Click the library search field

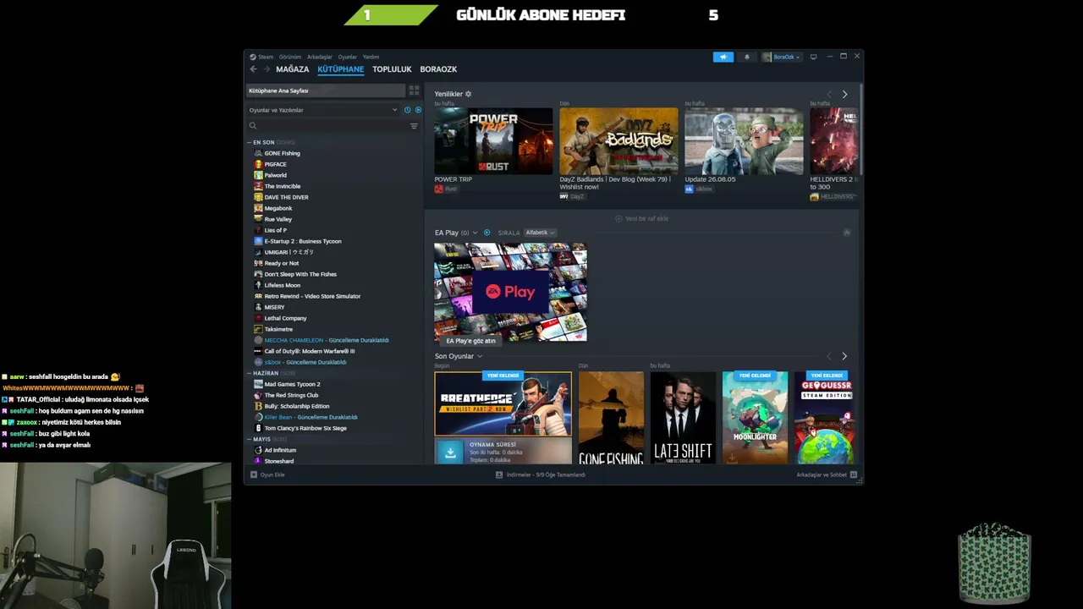pos(327,126)
